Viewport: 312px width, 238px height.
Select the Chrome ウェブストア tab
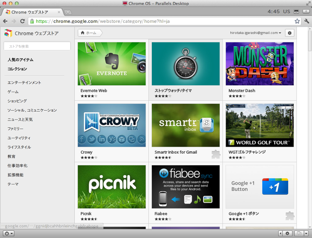click(x=32, y=12)
